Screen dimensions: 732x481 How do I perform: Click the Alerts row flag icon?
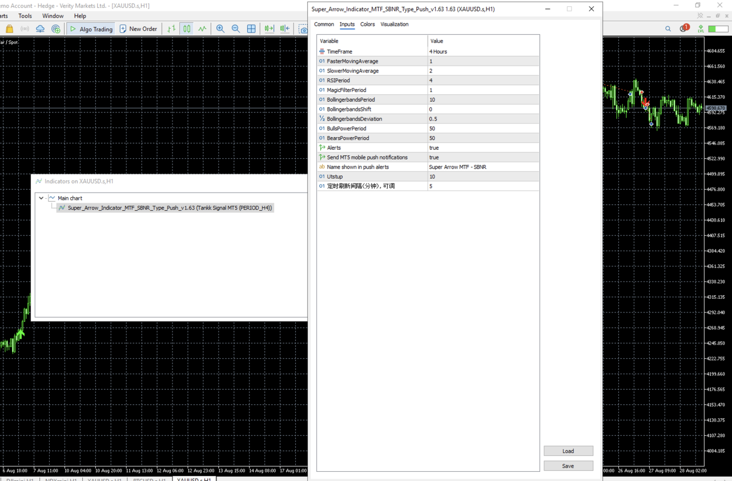322,147
